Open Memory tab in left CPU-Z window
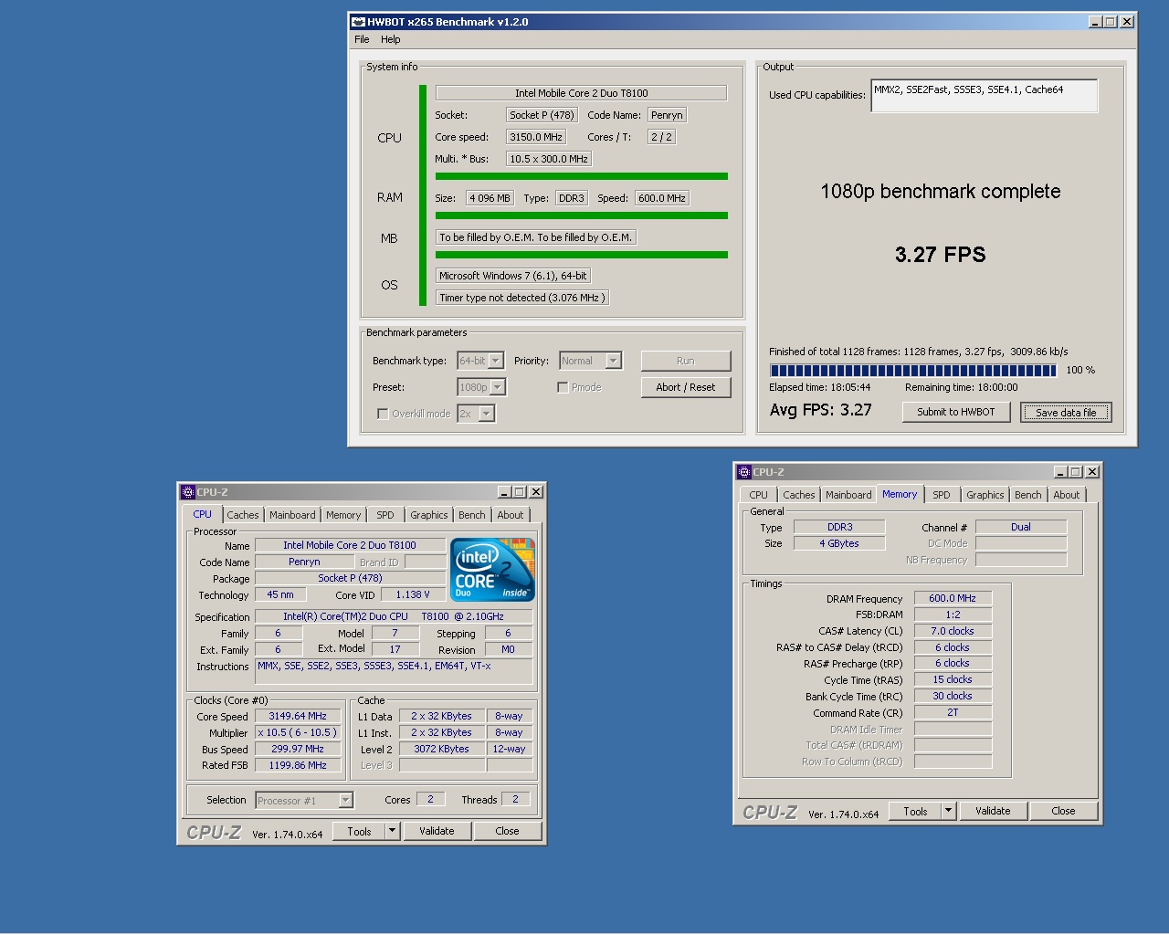This screenshot has width=1169, height=935. (343, 515)
